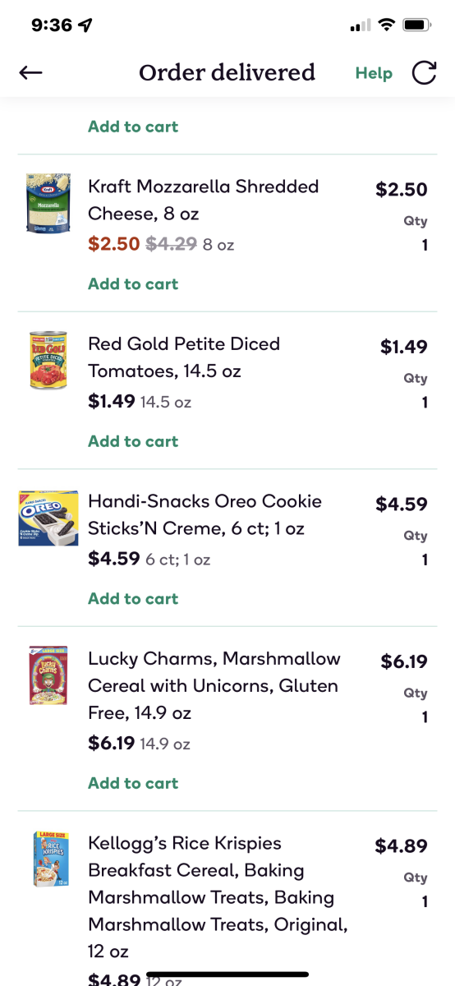Add Handi-Snacks Oreo Cookie Sticks to cart
The width and height of the screenshot is (455, 986).
[133, 599]
